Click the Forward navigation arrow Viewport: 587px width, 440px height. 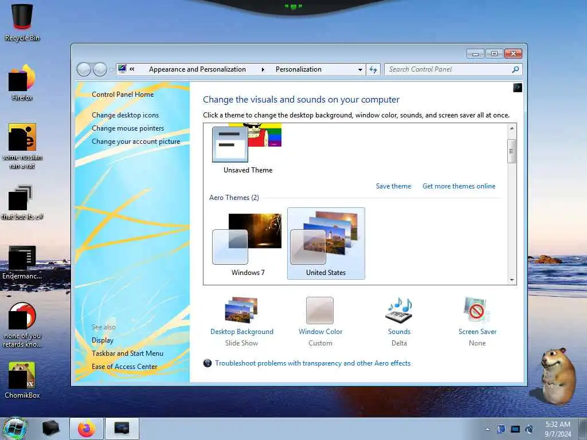coord(100,69)
